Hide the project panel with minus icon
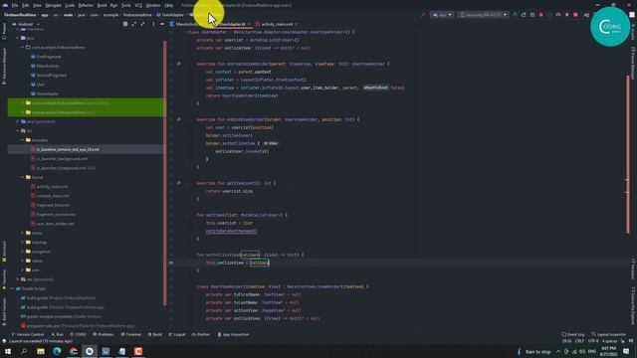This screenshot has height=358, width=637. [162, 24]
